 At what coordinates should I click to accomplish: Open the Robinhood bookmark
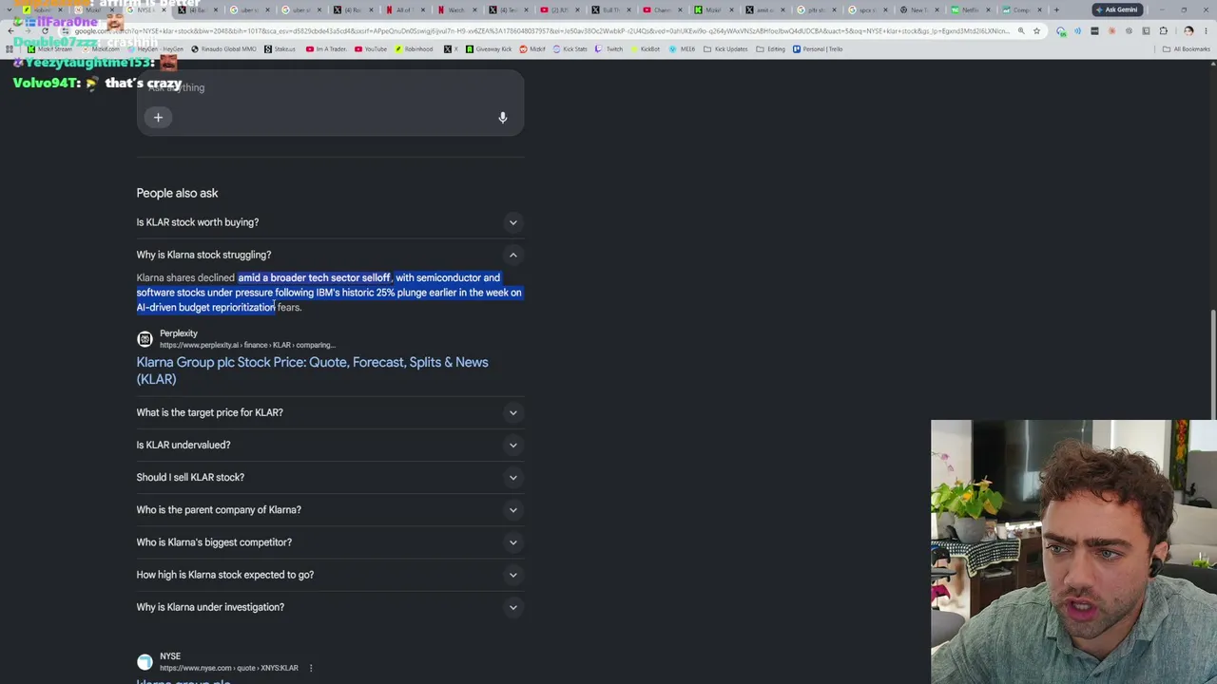(414, 48)
